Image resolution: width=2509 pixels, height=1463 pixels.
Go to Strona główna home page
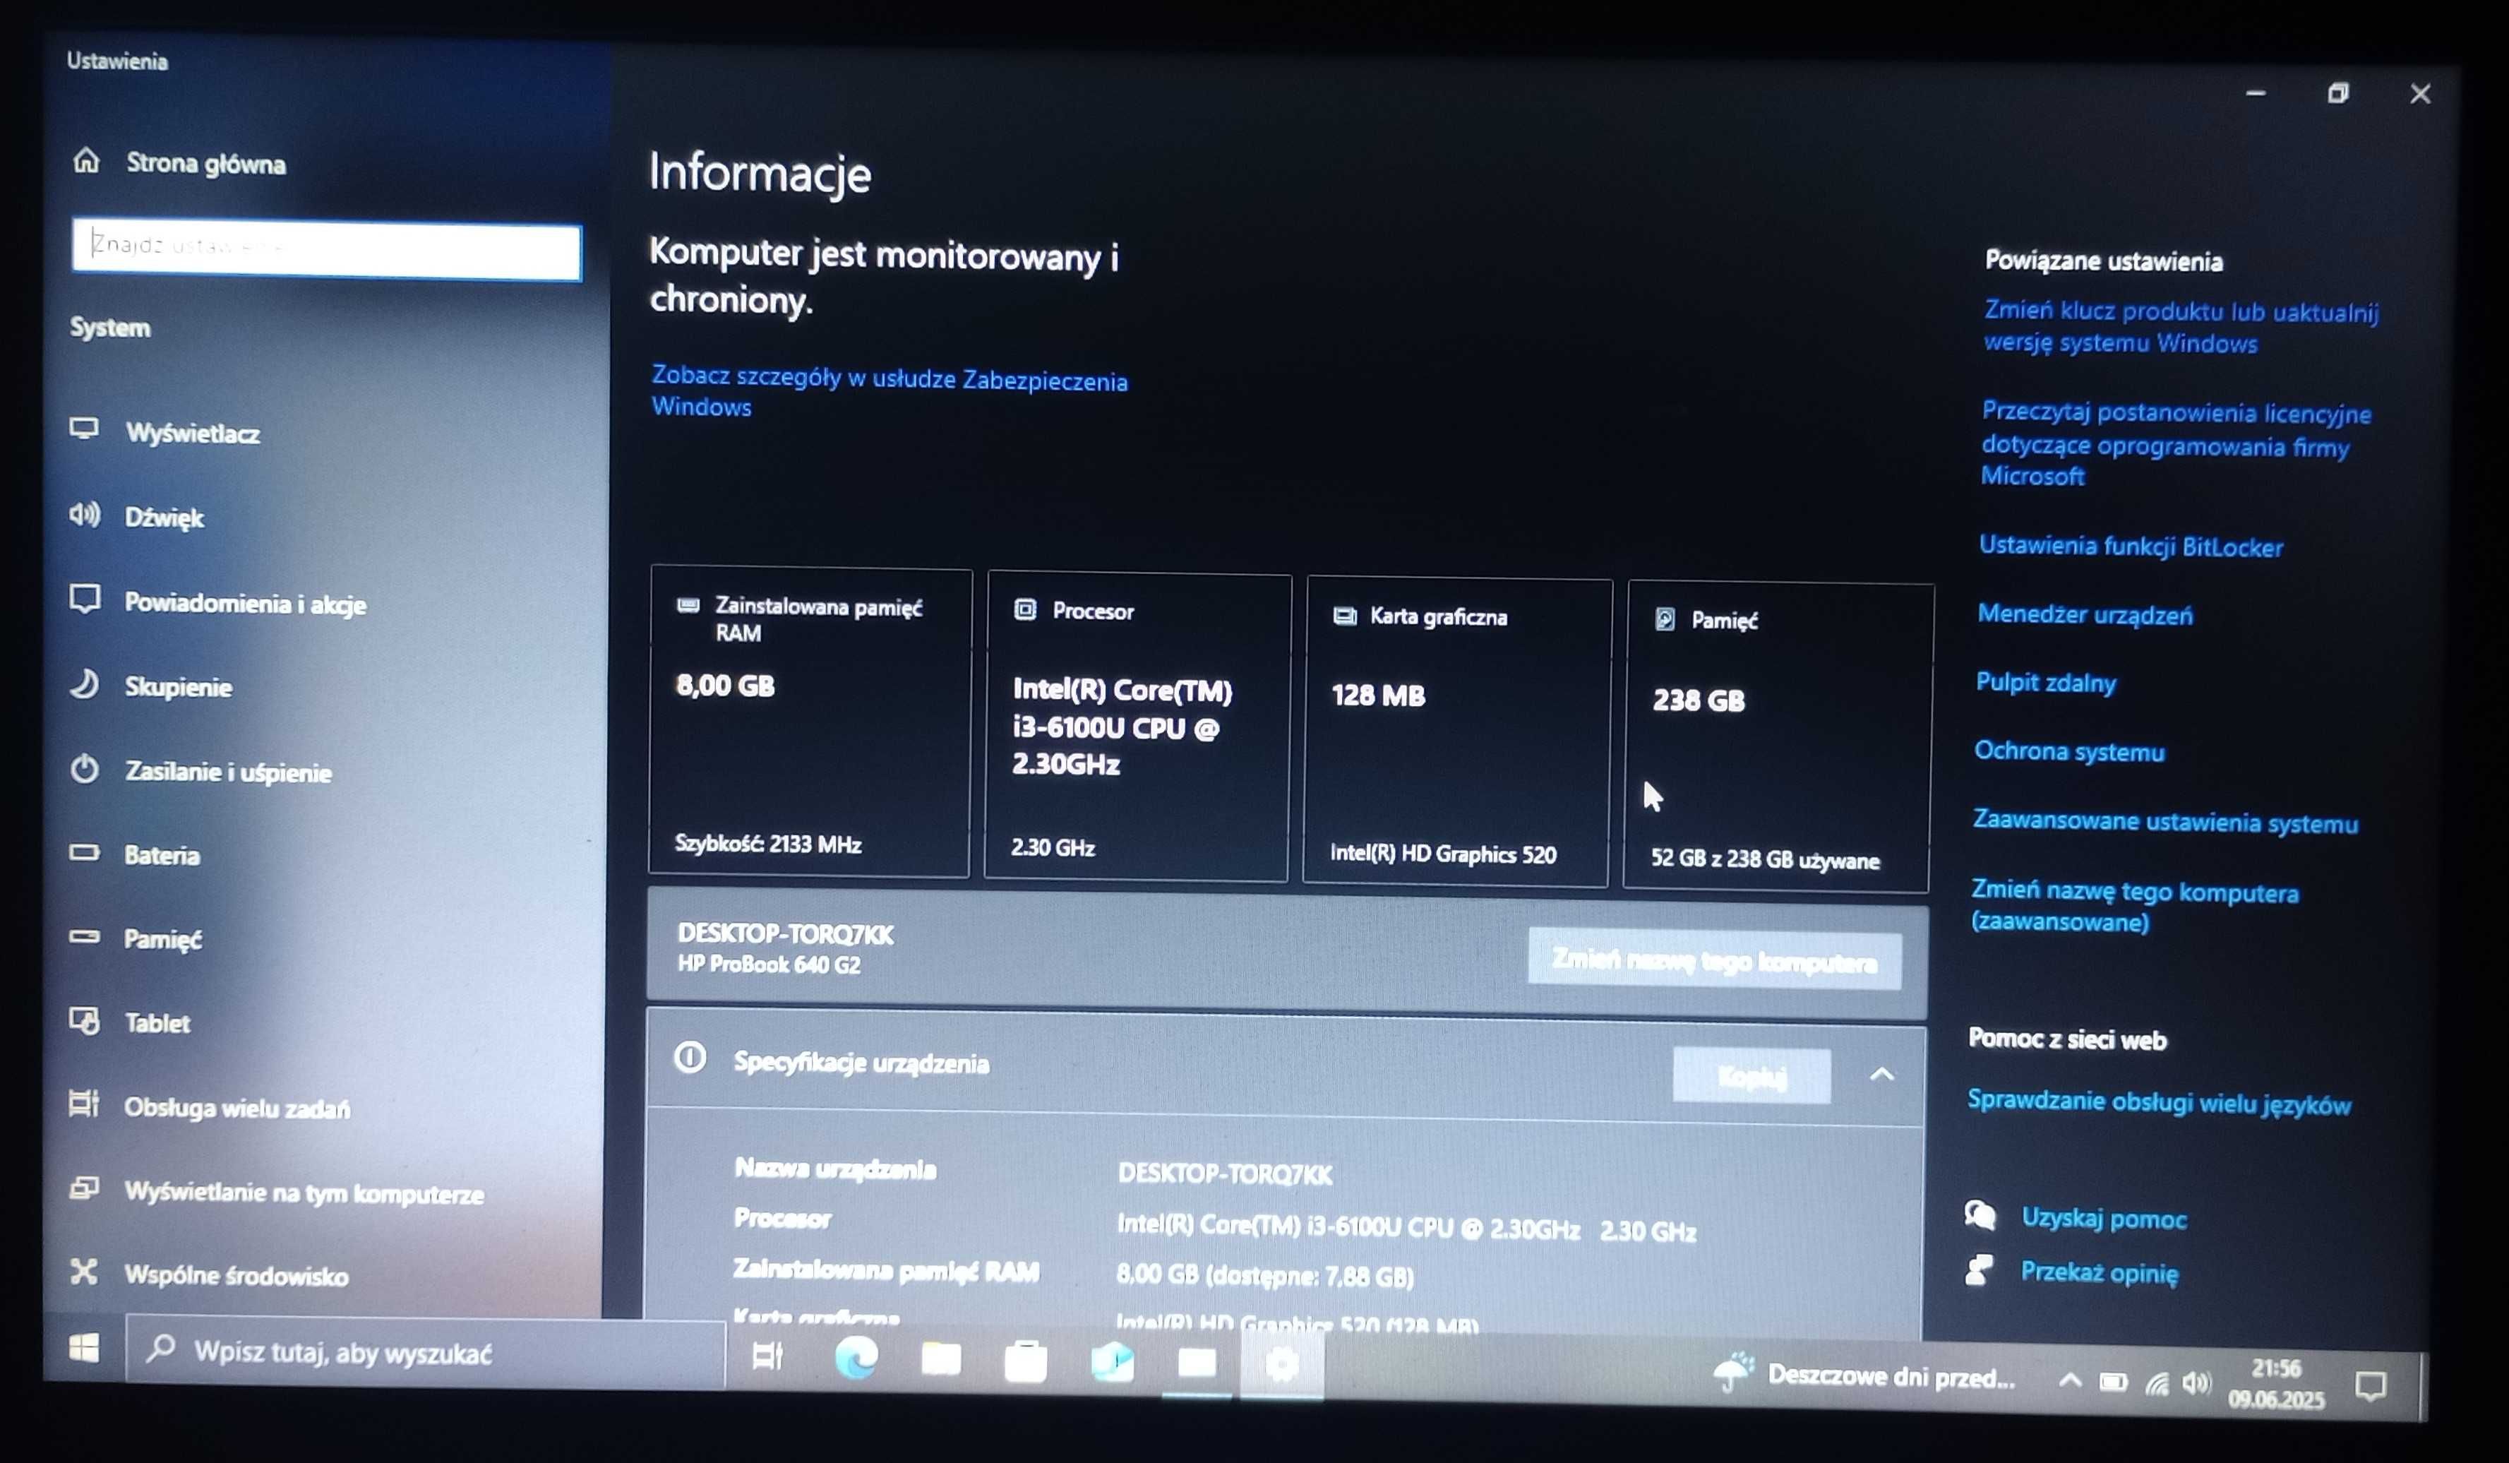(179, 162)
